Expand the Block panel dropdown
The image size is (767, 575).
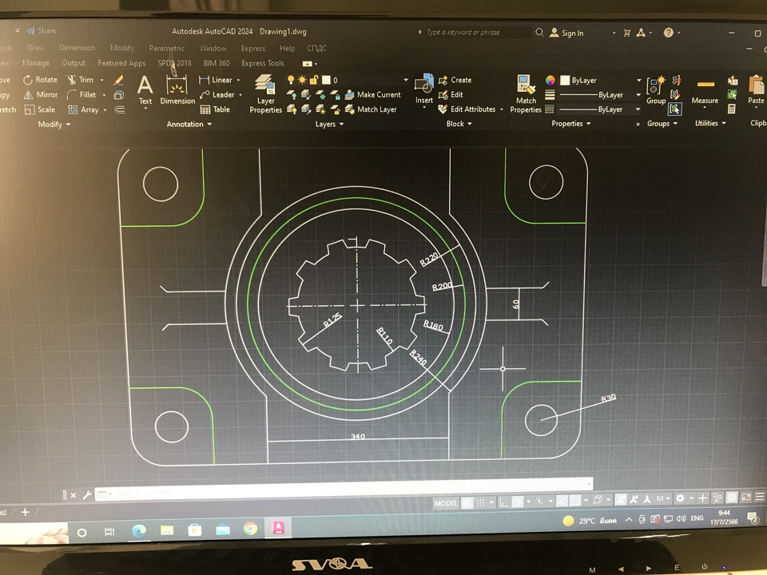(x=459, y=124)
